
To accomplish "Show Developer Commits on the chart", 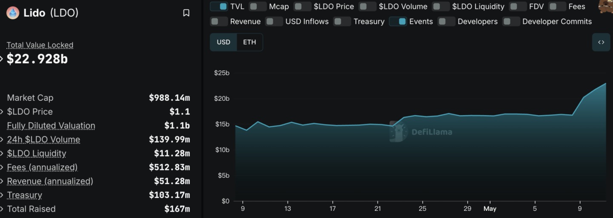I will point(511,21).
